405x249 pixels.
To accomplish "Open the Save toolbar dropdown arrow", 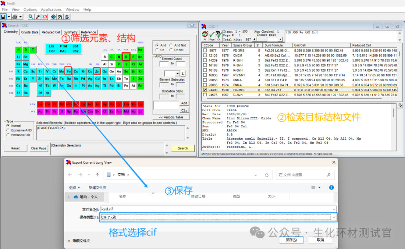I will click(9, 17).
